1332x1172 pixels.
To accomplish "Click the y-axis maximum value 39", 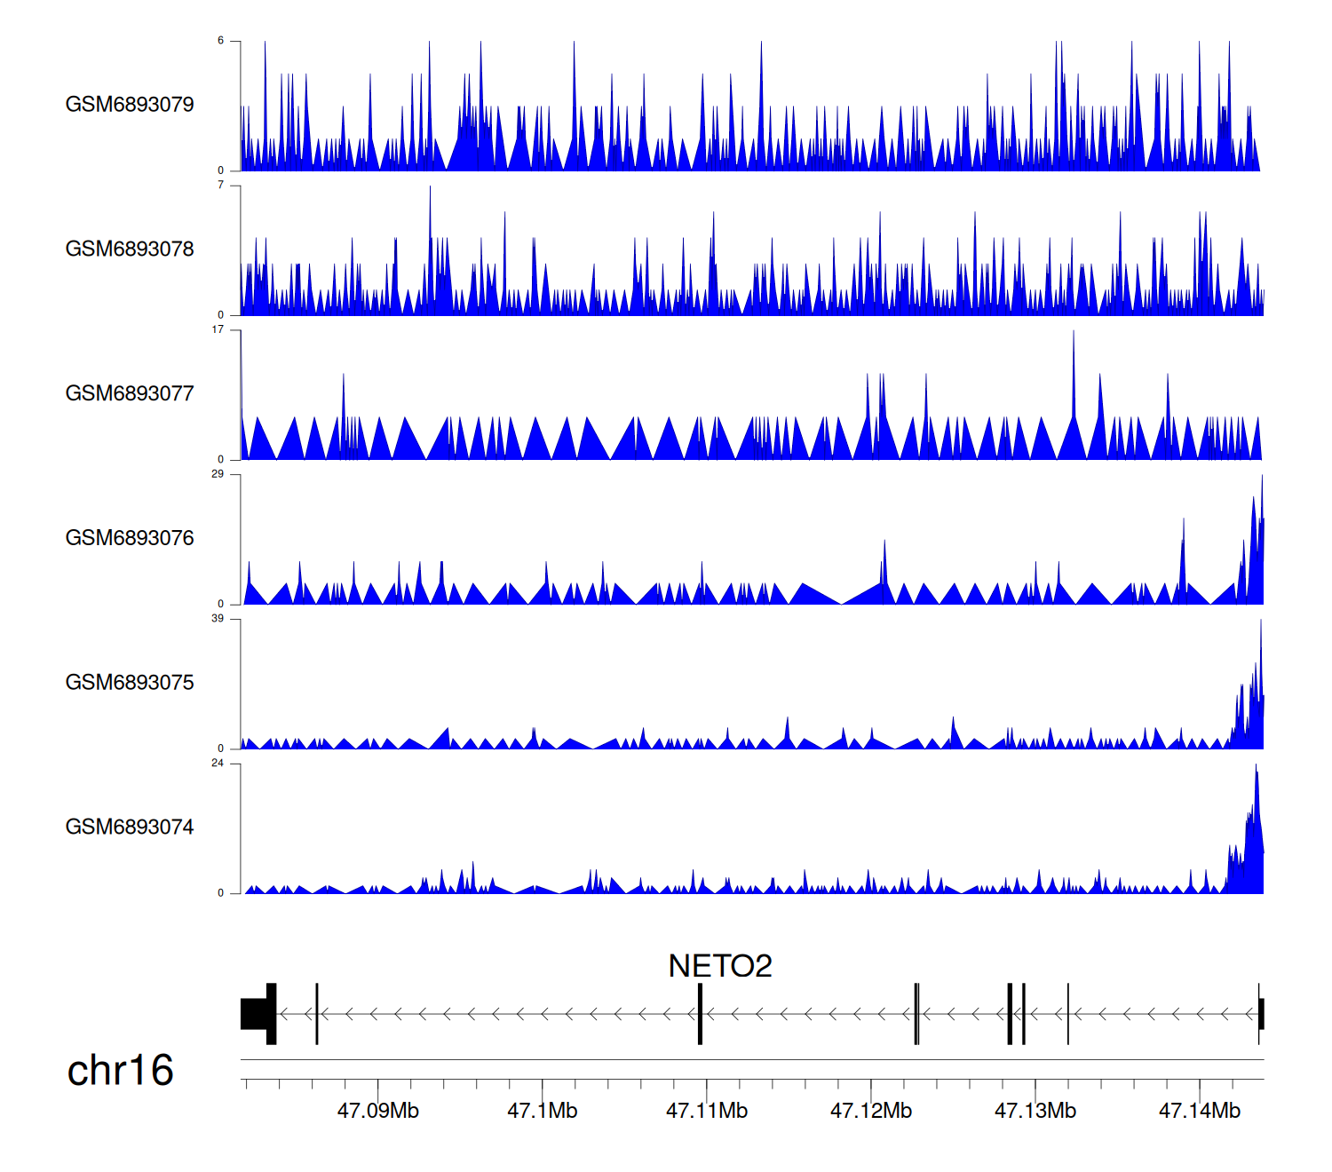I will [x=218, y=619].
